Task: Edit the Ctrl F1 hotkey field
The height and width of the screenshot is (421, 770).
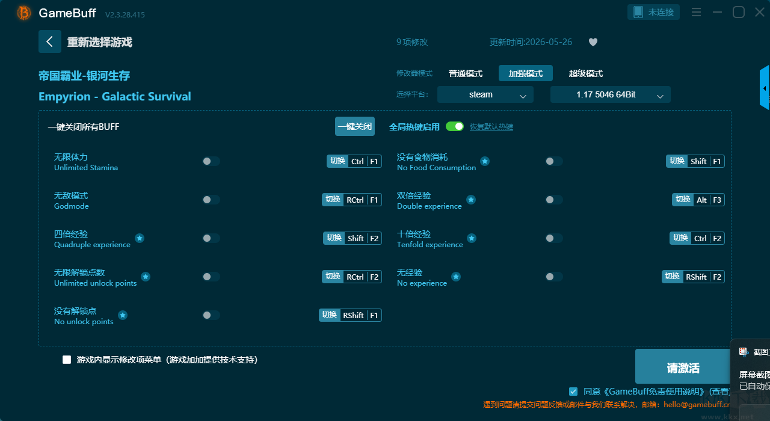Action: 365,161
